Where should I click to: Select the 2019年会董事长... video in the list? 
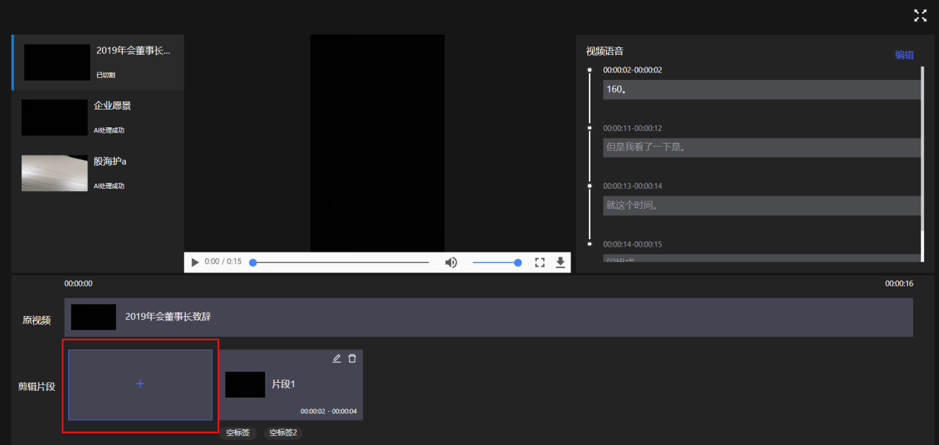98,62
